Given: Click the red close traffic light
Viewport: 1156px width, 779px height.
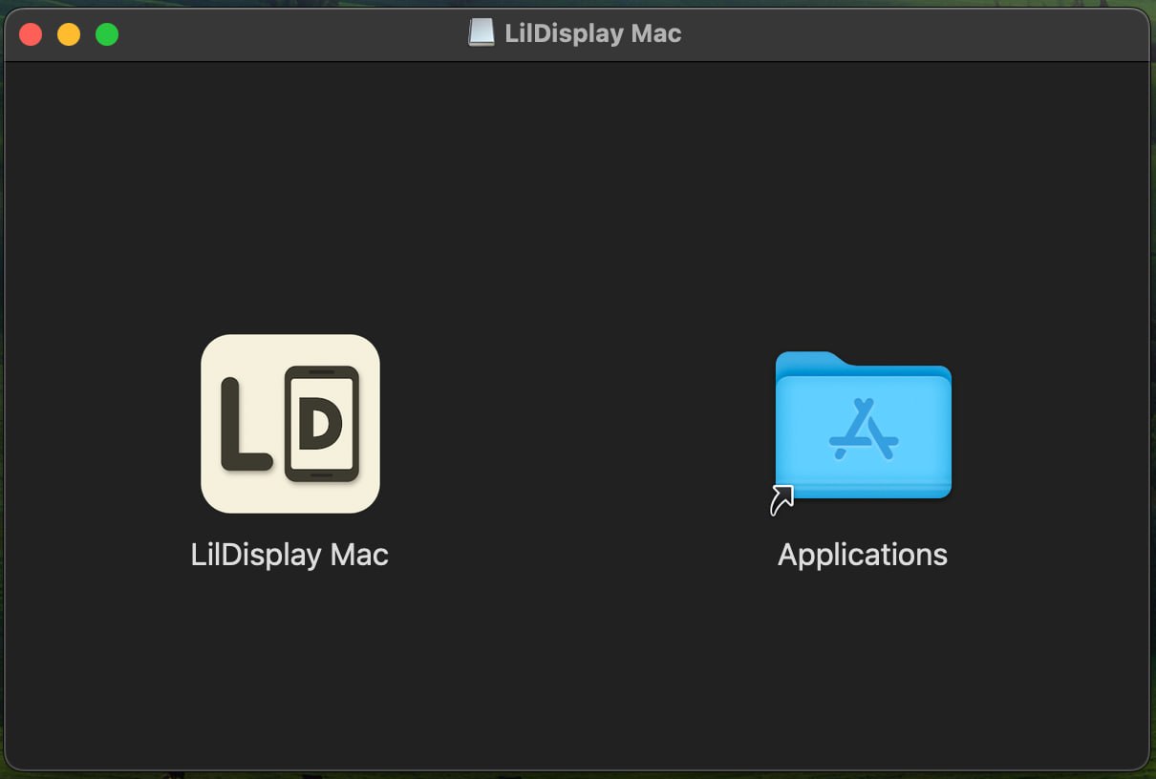Looking at the screenshot, I should (31, 33).
